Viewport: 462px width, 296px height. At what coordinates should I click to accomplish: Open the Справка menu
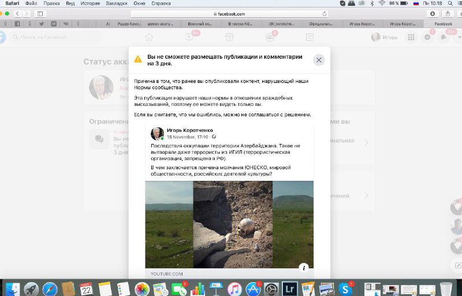(x=161, y=3)
